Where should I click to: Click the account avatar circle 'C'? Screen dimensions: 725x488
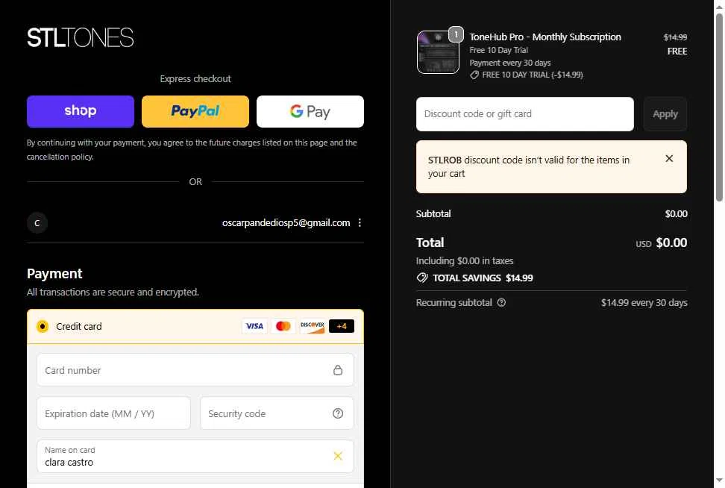point(37,223)
